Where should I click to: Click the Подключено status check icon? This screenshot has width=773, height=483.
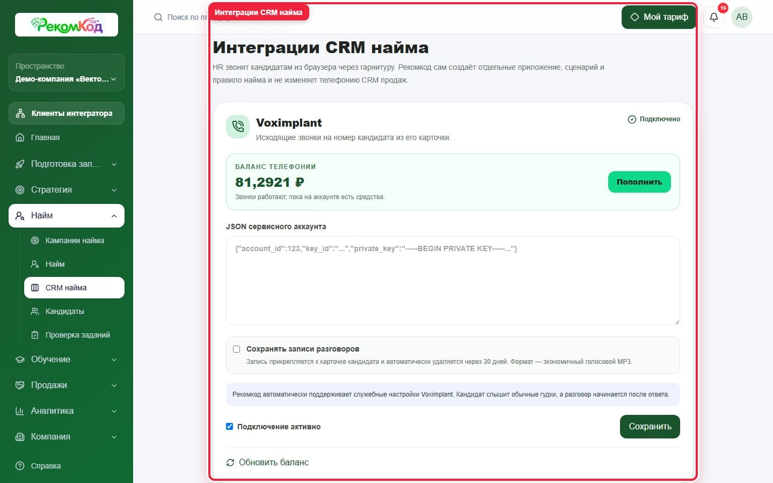[632, 119]
